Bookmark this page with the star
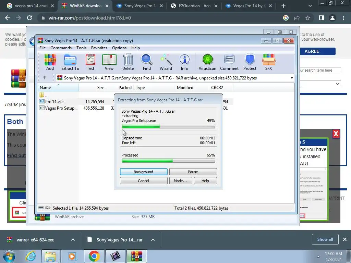The image size is (351, 263). 308,18
